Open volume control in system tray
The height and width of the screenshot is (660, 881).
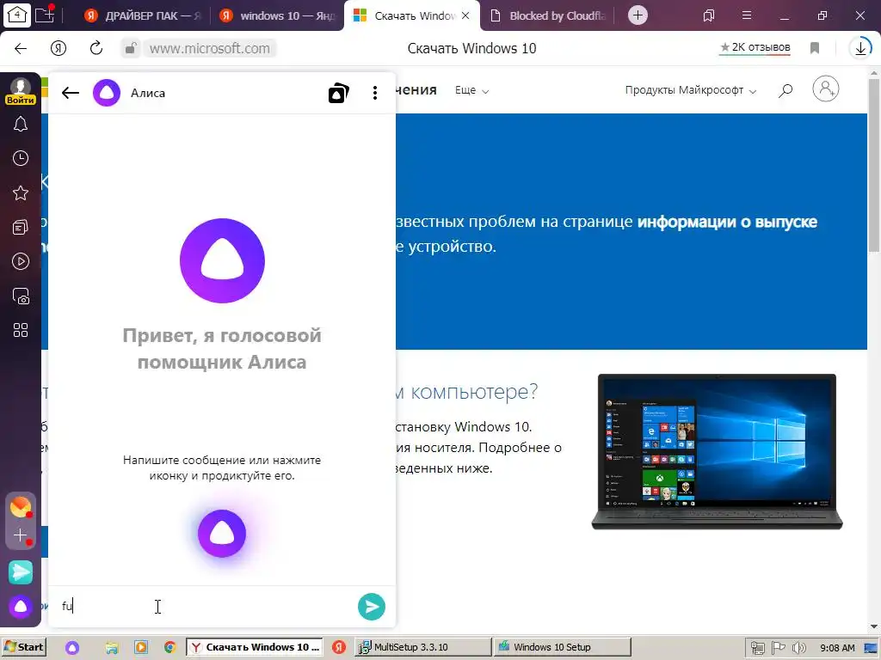coord(798,648)
